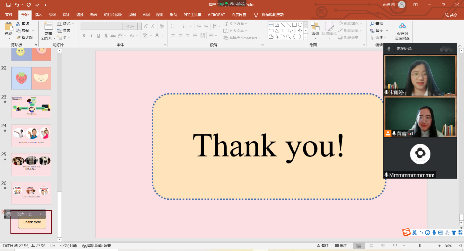Toggle the Notes (备注) pane

[x=323, y=246]
